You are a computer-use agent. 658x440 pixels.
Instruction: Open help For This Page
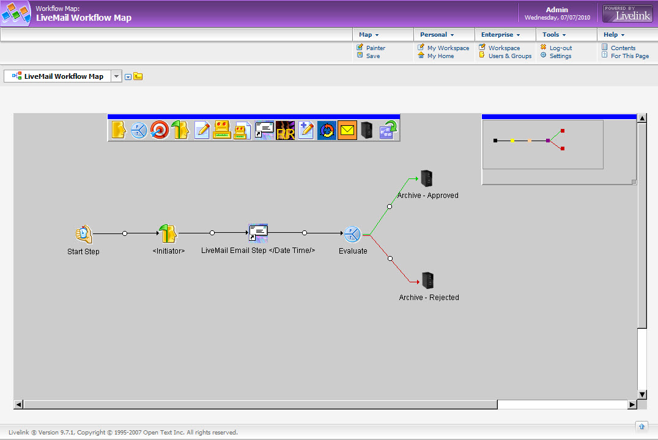[630, 56]
